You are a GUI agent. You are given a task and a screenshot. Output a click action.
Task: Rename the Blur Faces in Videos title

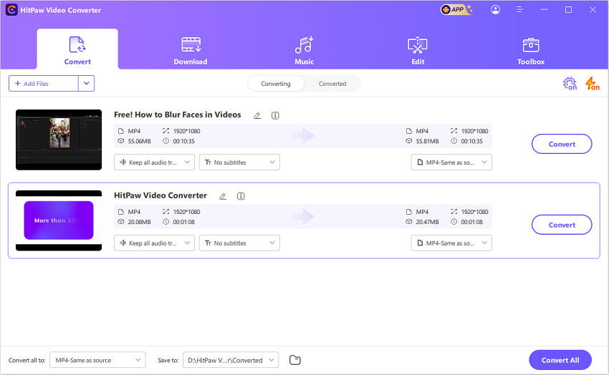(x=257, y=115)
